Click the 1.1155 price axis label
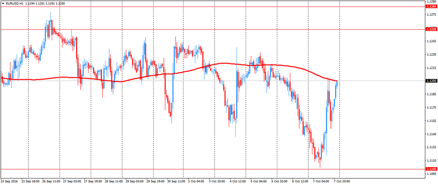438x185 pixels. 431,120
